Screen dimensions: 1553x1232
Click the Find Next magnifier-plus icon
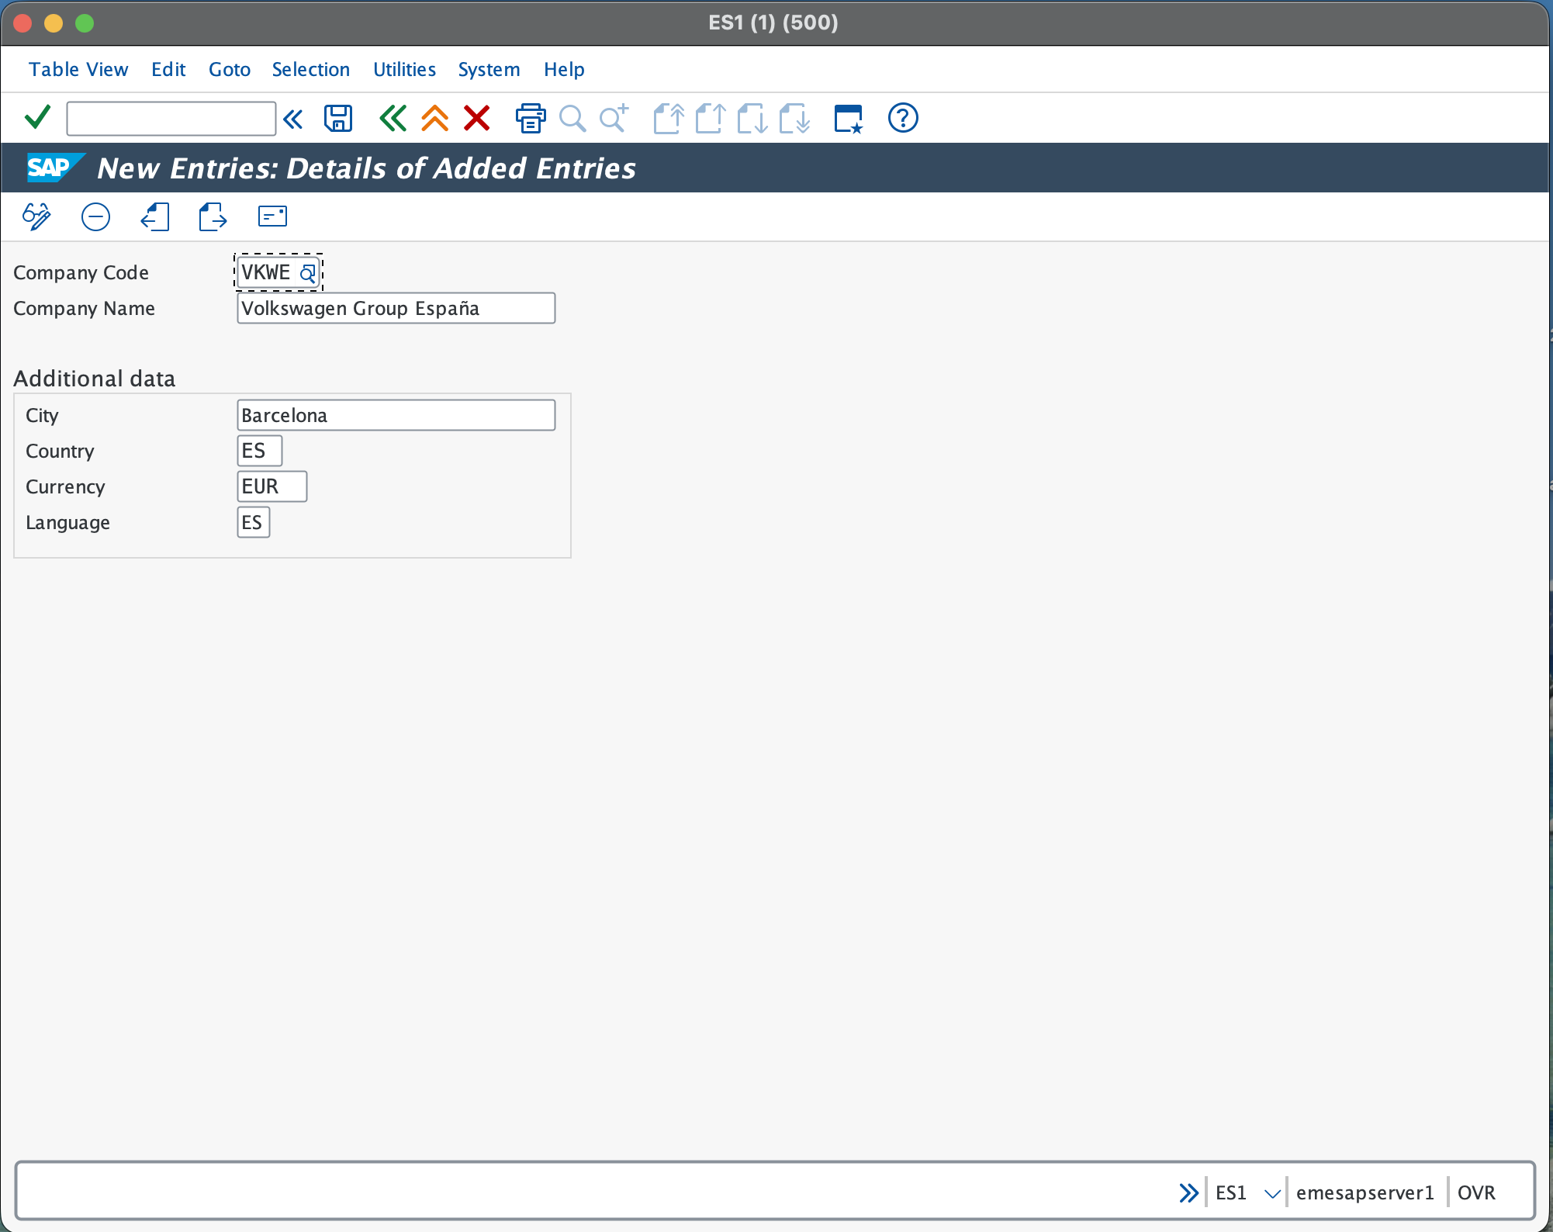coord(614,119)
